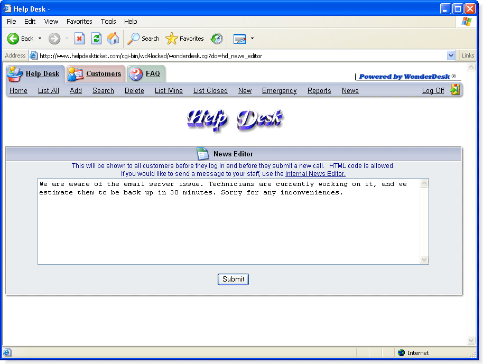
Task: Open the History clock icon
Action: pos(217,39)
